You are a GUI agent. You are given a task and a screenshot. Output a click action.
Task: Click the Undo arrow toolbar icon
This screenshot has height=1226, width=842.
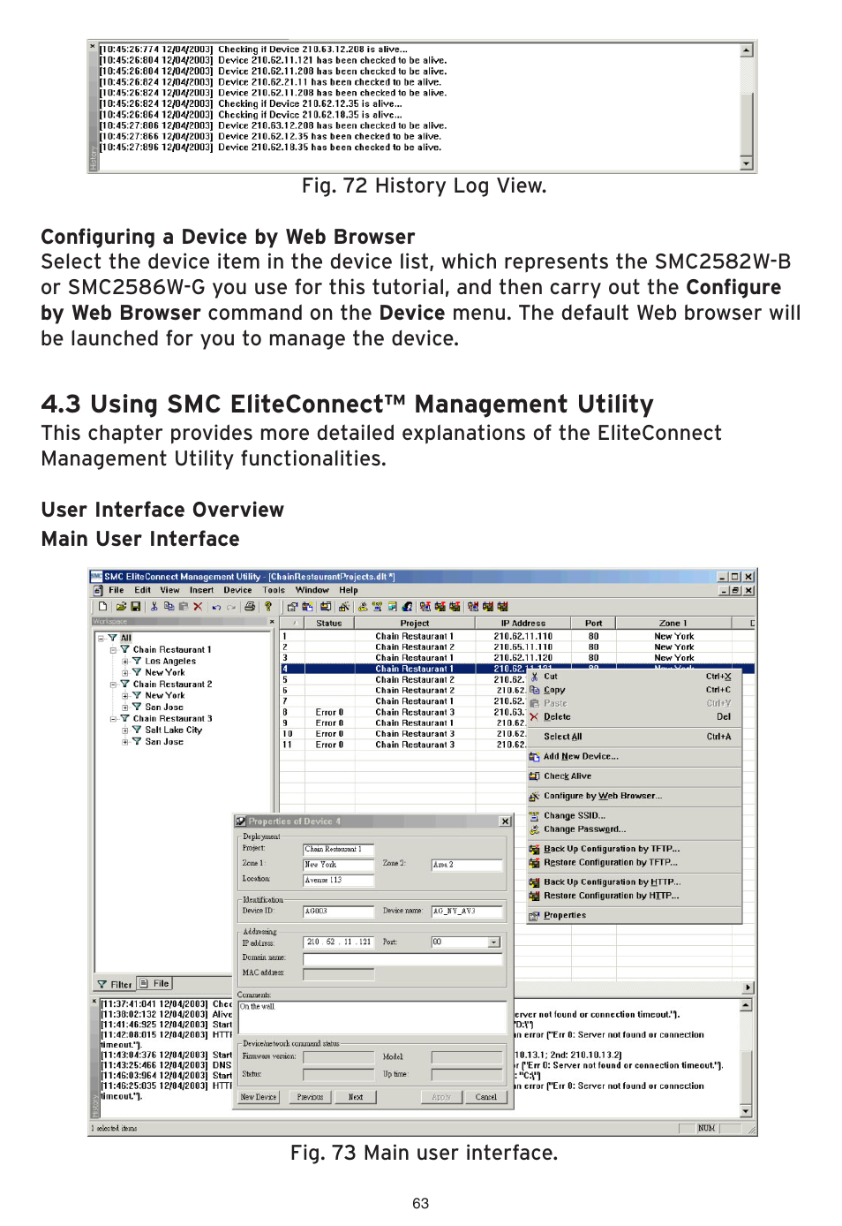coord(216,607)
